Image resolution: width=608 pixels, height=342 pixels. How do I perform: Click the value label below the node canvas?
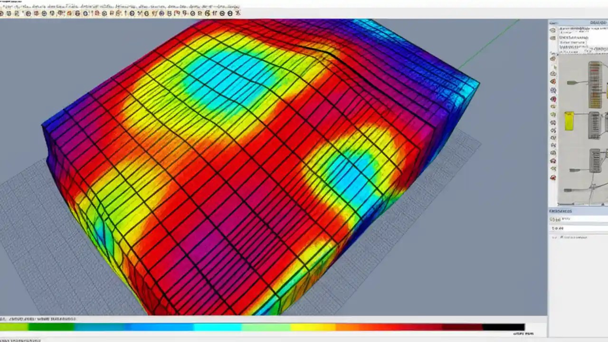coord(560,219)
